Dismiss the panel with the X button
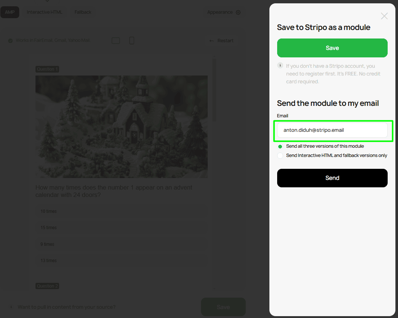The image size is (398, 318). pyautogui.click(x=384, y=16)
